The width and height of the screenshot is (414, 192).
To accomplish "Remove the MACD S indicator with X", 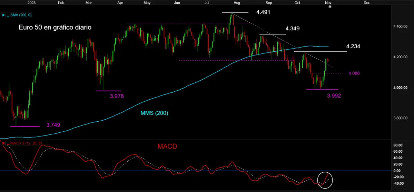I will [3, 143].
